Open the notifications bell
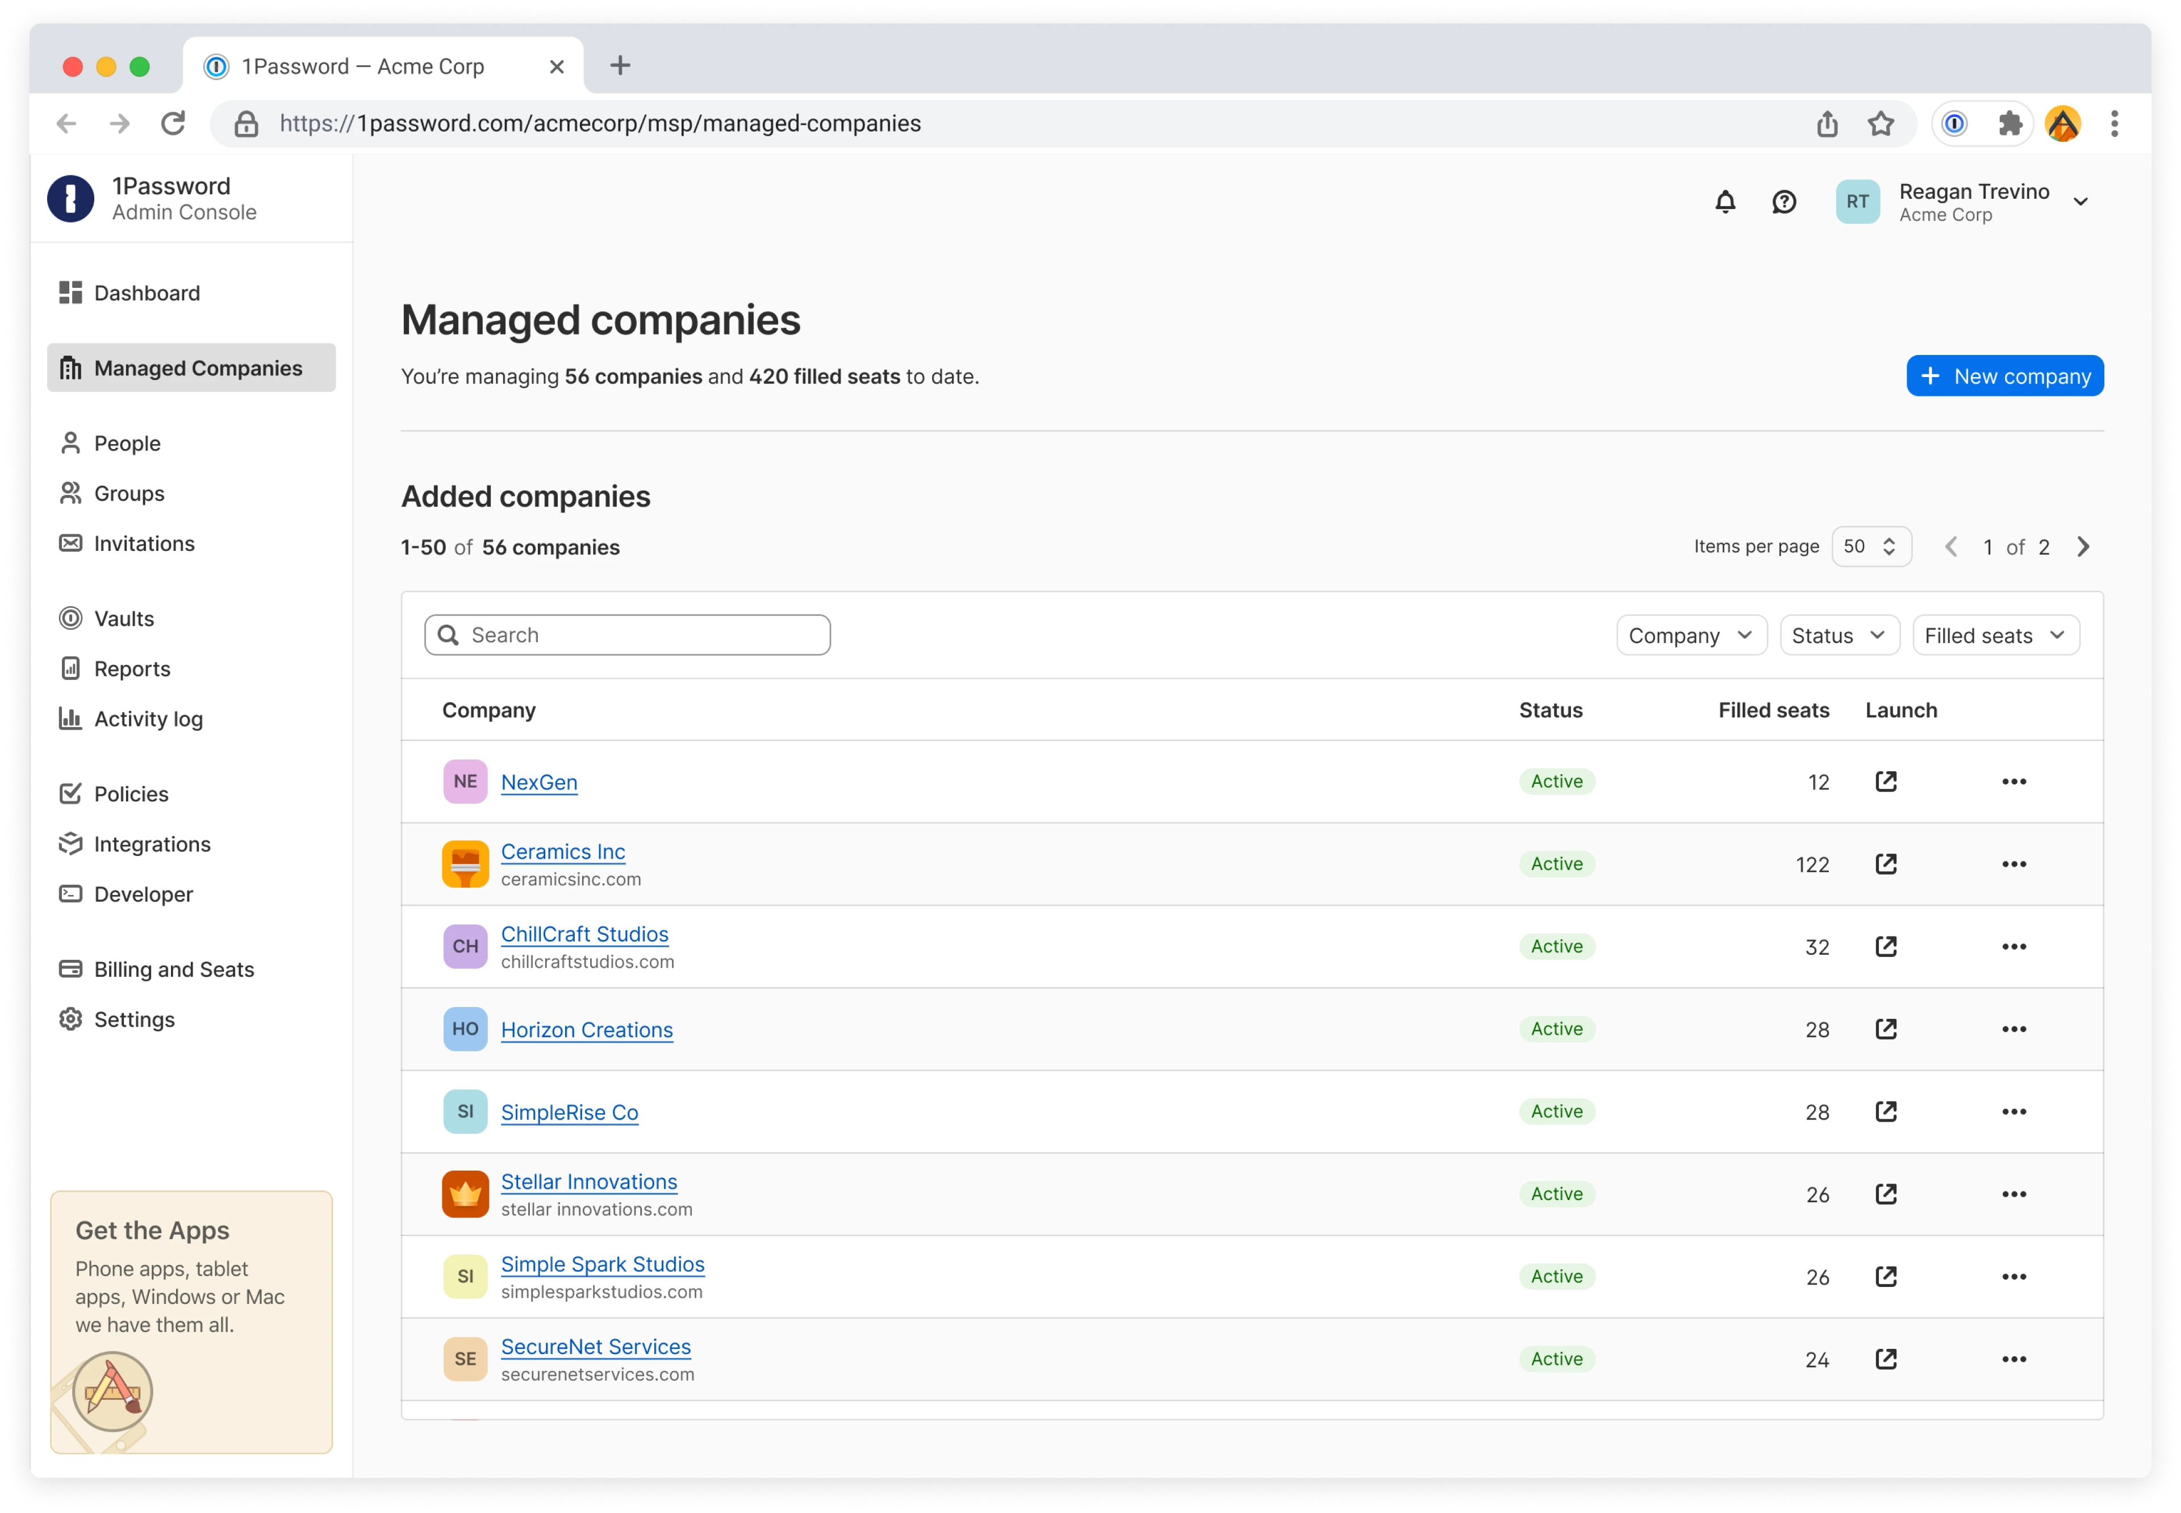The height and width of the screenshot is (1513, 2181). (x=1725, y=201)
